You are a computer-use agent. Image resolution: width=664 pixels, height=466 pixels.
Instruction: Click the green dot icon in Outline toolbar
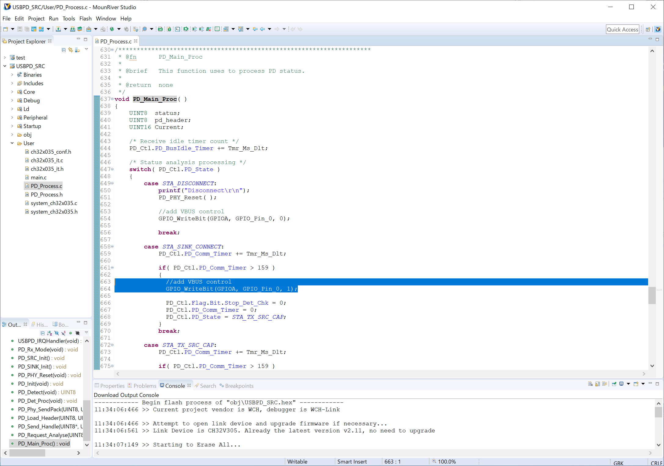pyautogui.click(x=71, y=333)
